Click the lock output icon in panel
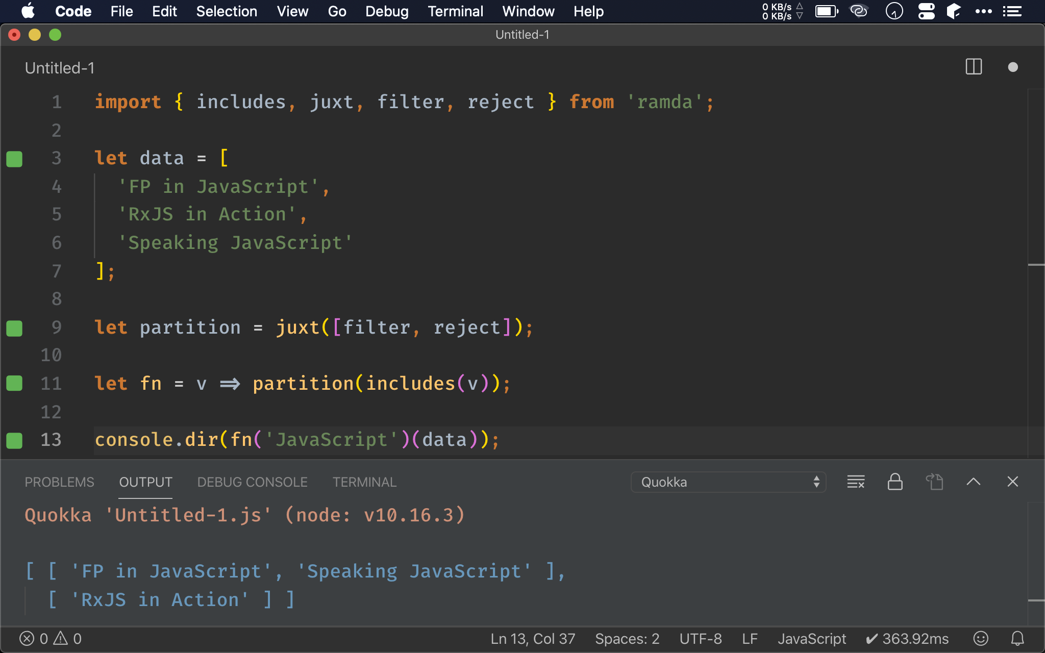Image resolution: width=1045 pixels, height=653 pixels. pos(894,482)
